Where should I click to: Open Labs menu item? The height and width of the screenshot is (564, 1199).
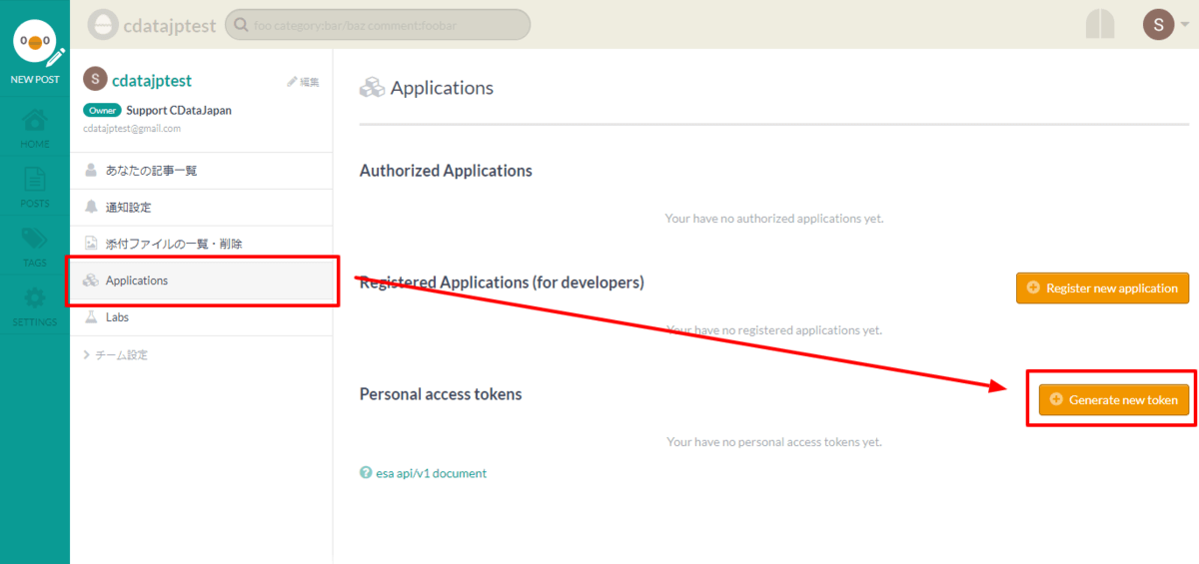(x=117, y=317)
